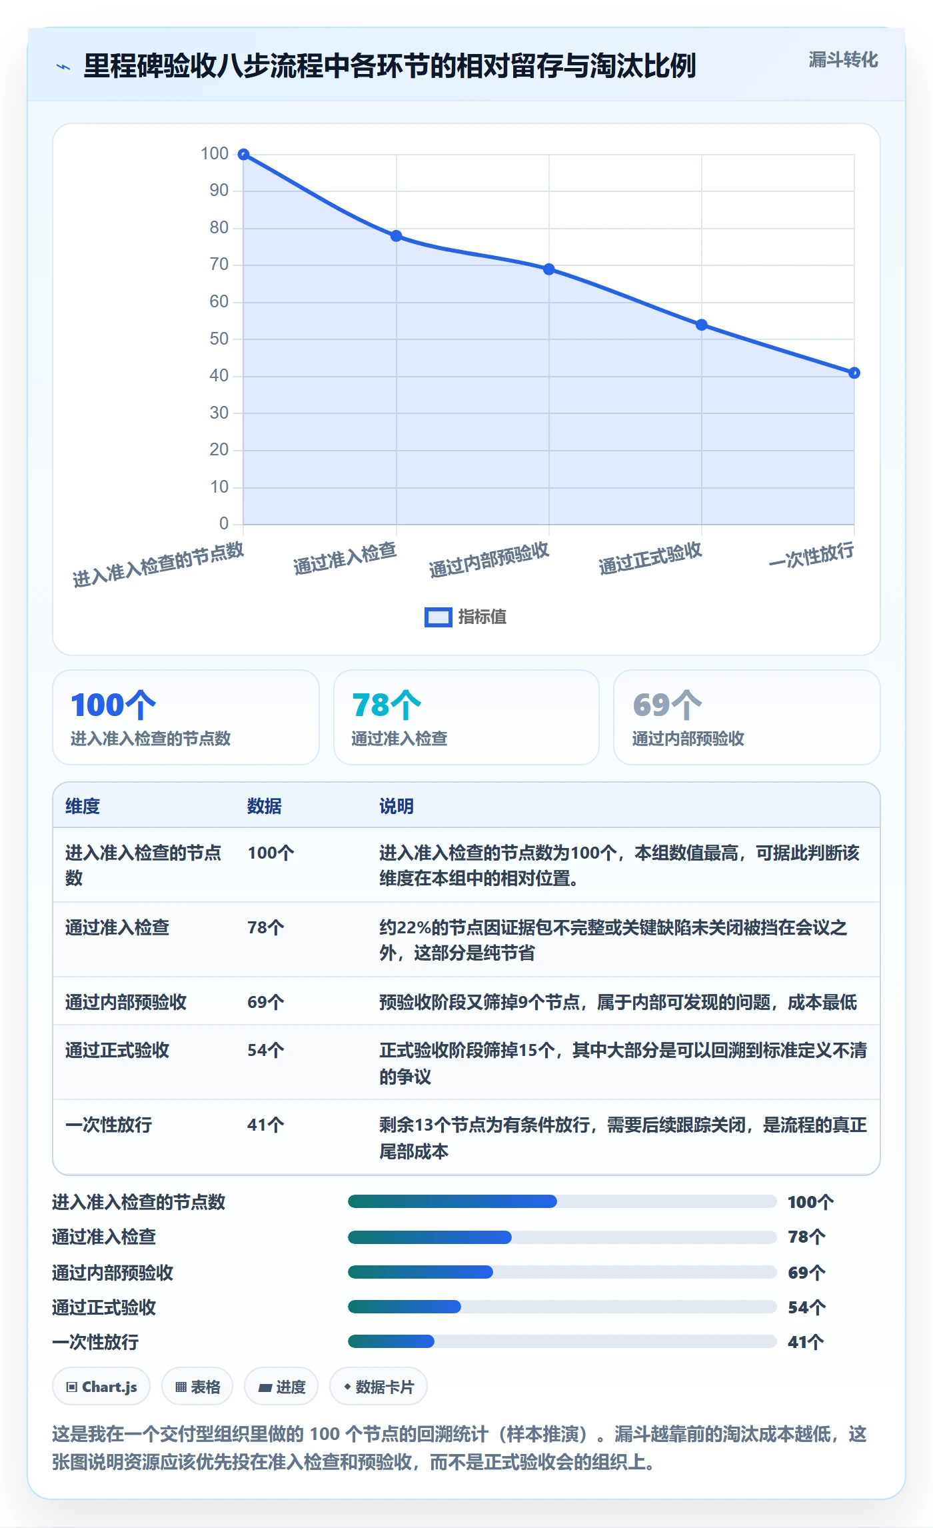Click the description starting with 剩余13个节点
This screenshot has height=1528, width=933.
[x=623, y=1137]
